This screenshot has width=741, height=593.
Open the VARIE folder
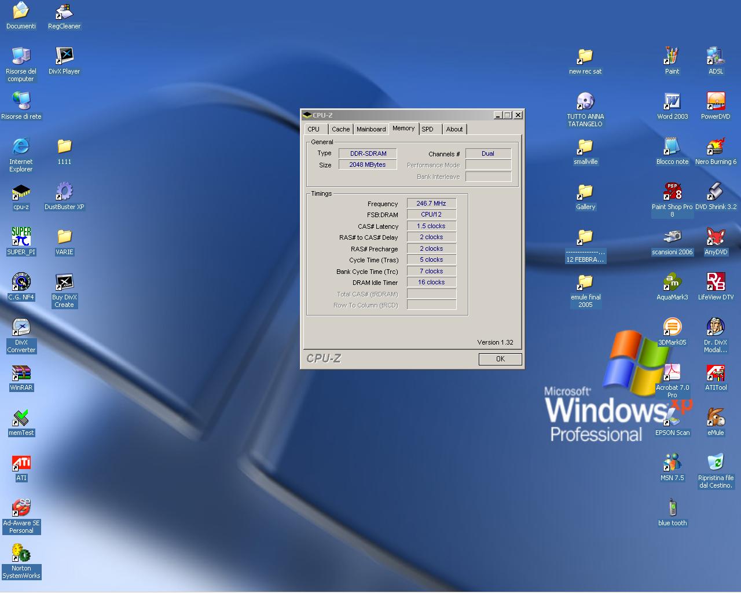point(64,241)
